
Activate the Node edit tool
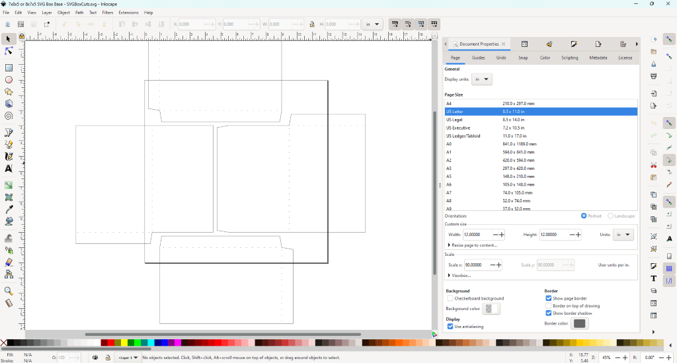click(x=9, y=51)
